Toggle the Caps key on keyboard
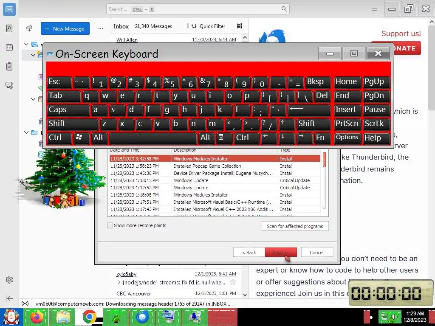This screenshot has height=326, width=435. (x=68, y=110)
